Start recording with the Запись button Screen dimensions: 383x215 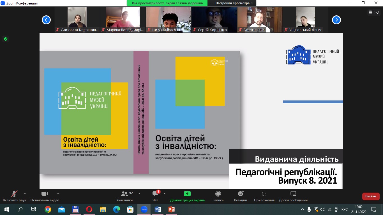click(x=218, y=196)
